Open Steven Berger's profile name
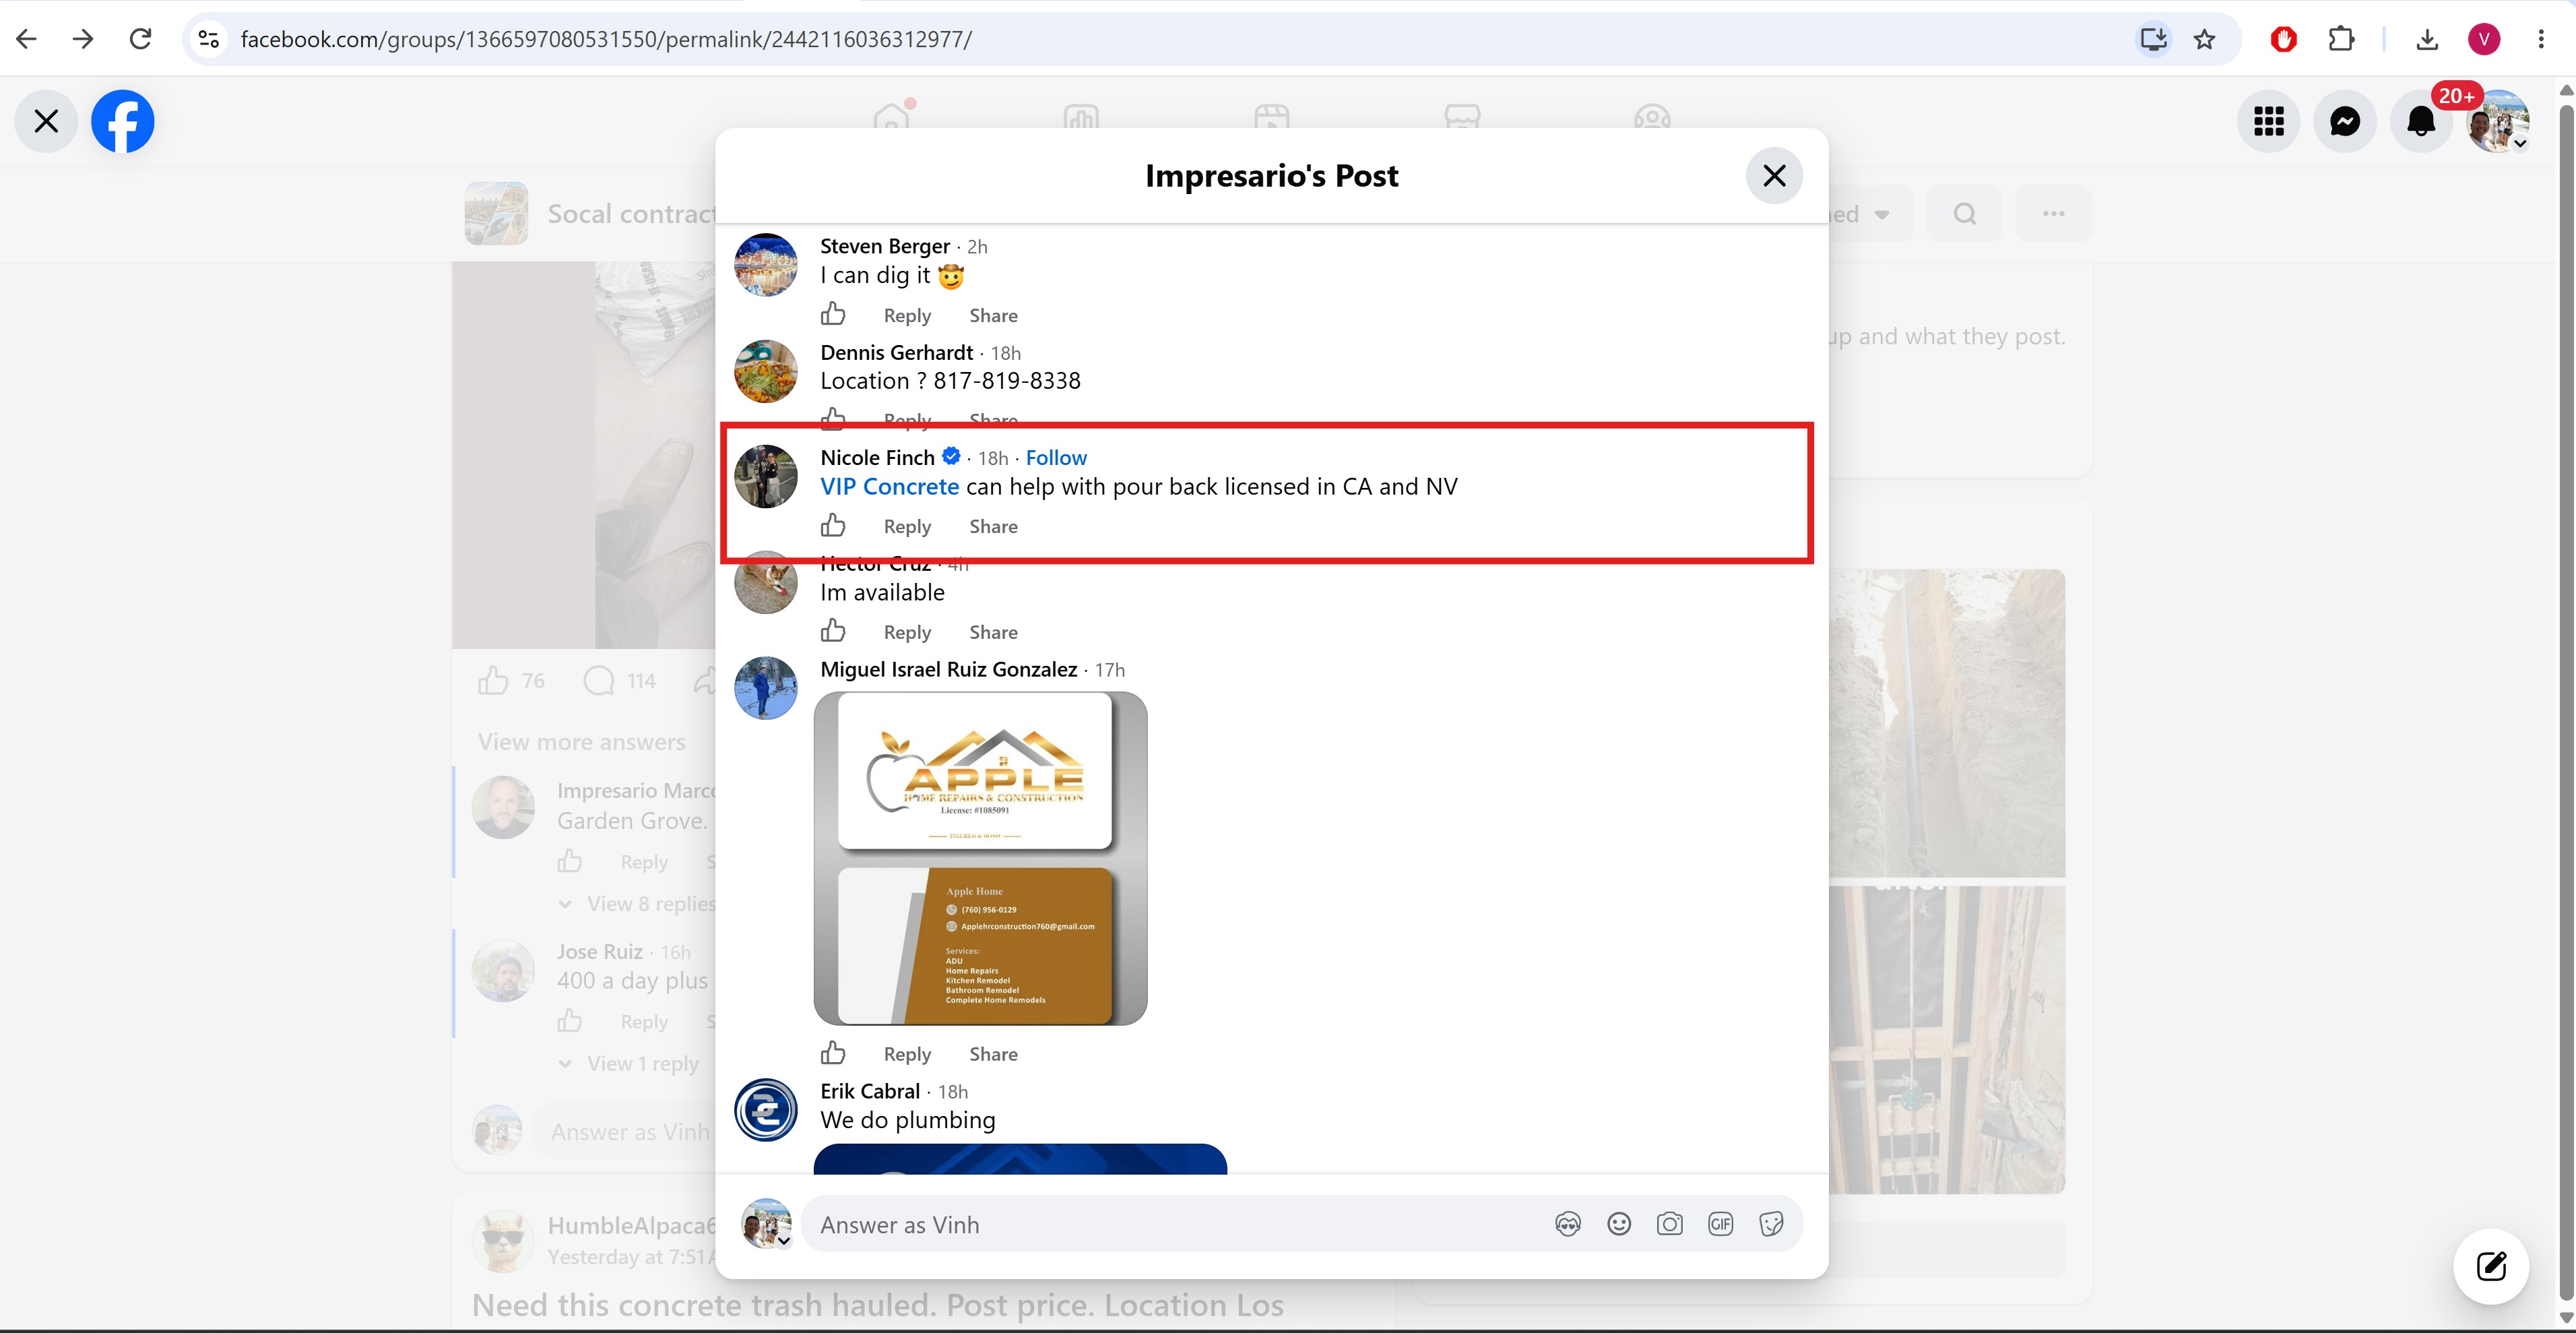This screenshot has height=1333, width=2576. click(885, 246)
